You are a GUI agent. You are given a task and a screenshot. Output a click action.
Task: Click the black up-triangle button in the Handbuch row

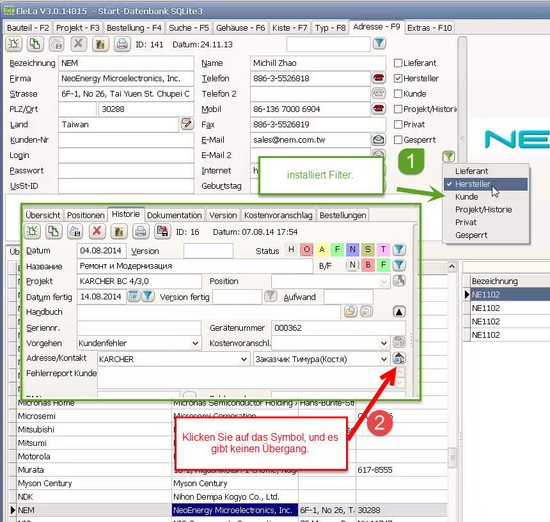399,312
